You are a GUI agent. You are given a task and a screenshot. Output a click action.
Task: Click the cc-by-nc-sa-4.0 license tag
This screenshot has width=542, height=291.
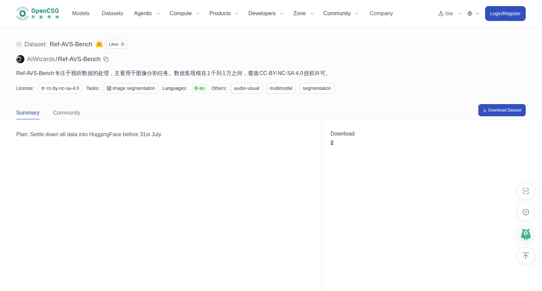click(x=60, y=88)
